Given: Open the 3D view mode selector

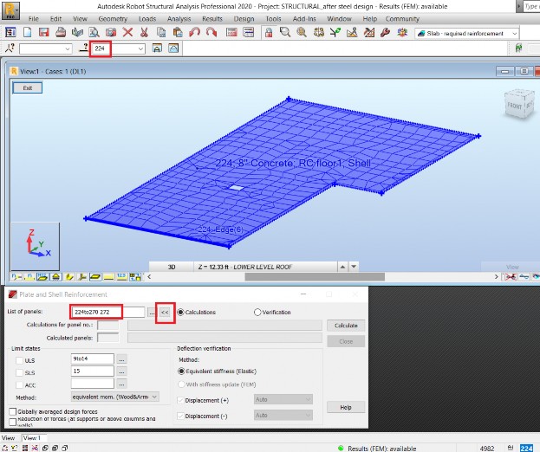Looking at the screenshot, I should [x=172, y=267].
